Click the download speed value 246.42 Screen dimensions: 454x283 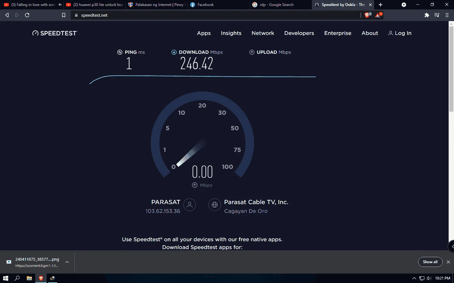[197, 64]
